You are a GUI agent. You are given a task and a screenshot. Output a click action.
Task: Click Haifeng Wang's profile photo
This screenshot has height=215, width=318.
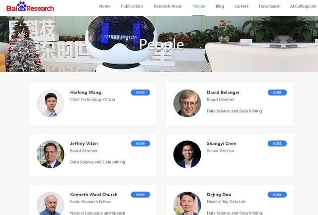point(51,104)
